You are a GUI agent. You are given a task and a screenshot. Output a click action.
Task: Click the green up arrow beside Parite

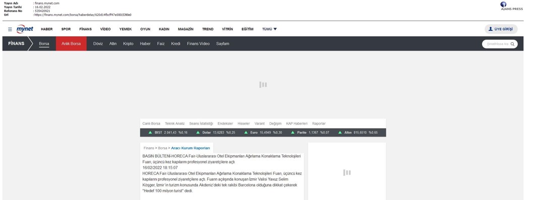click(x=293, y=133)
